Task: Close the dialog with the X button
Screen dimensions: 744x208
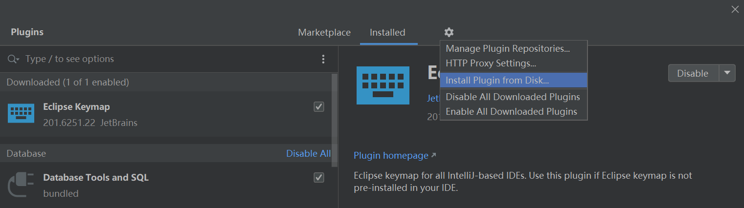Action: click(735, 9)
